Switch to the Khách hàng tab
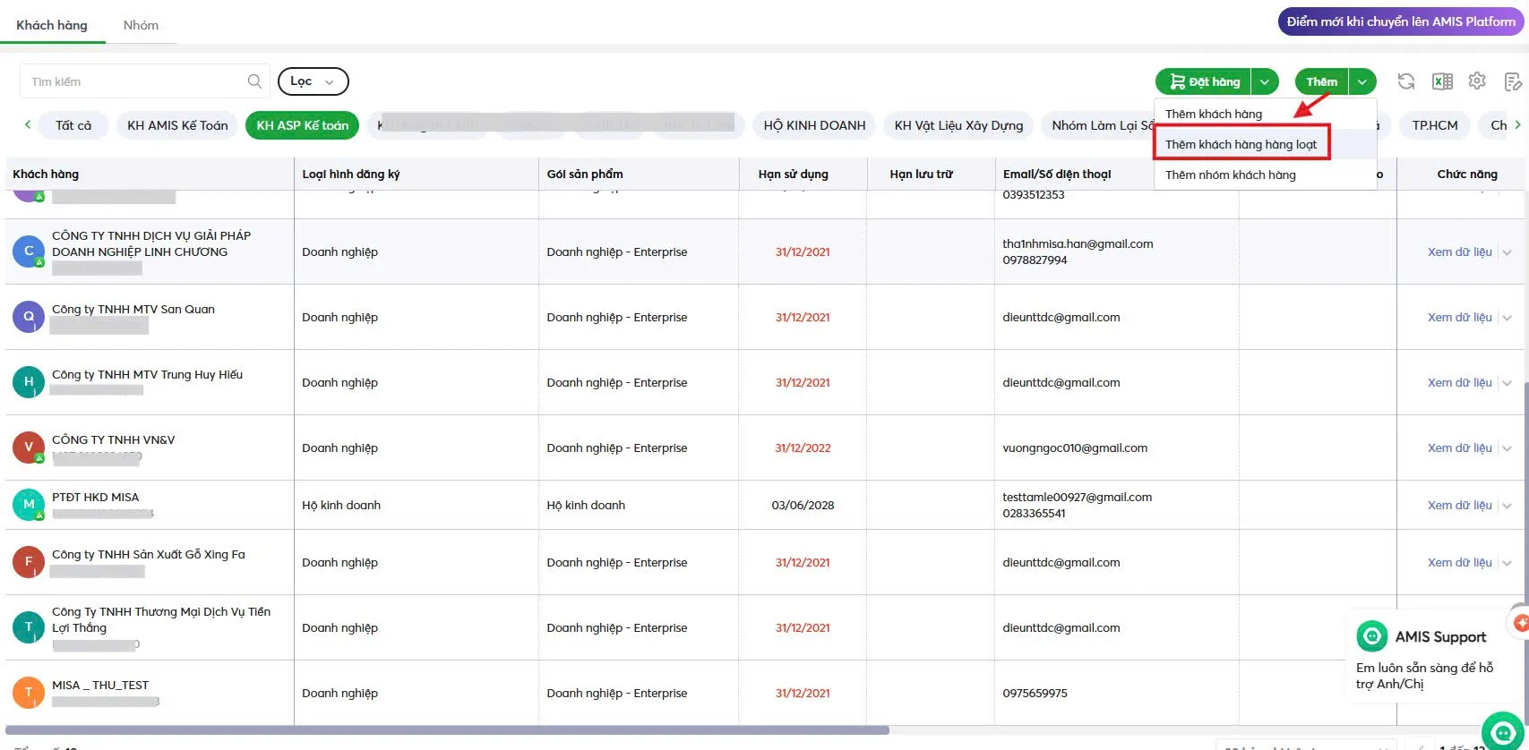 click(52, 25)
